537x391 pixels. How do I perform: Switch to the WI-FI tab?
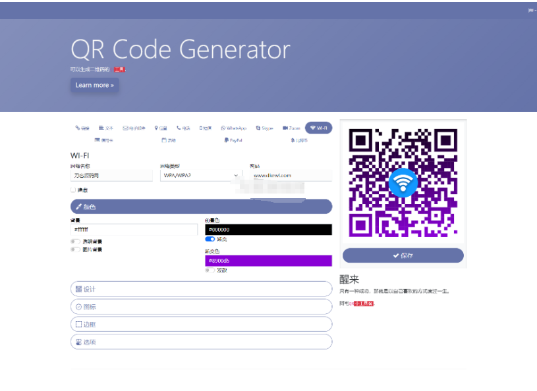(x=318, y=128)
